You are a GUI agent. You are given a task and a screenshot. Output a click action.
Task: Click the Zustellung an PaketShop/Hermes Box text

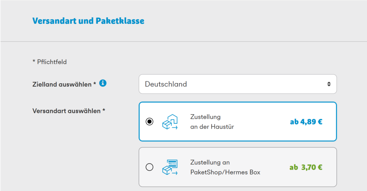[225, 167]
